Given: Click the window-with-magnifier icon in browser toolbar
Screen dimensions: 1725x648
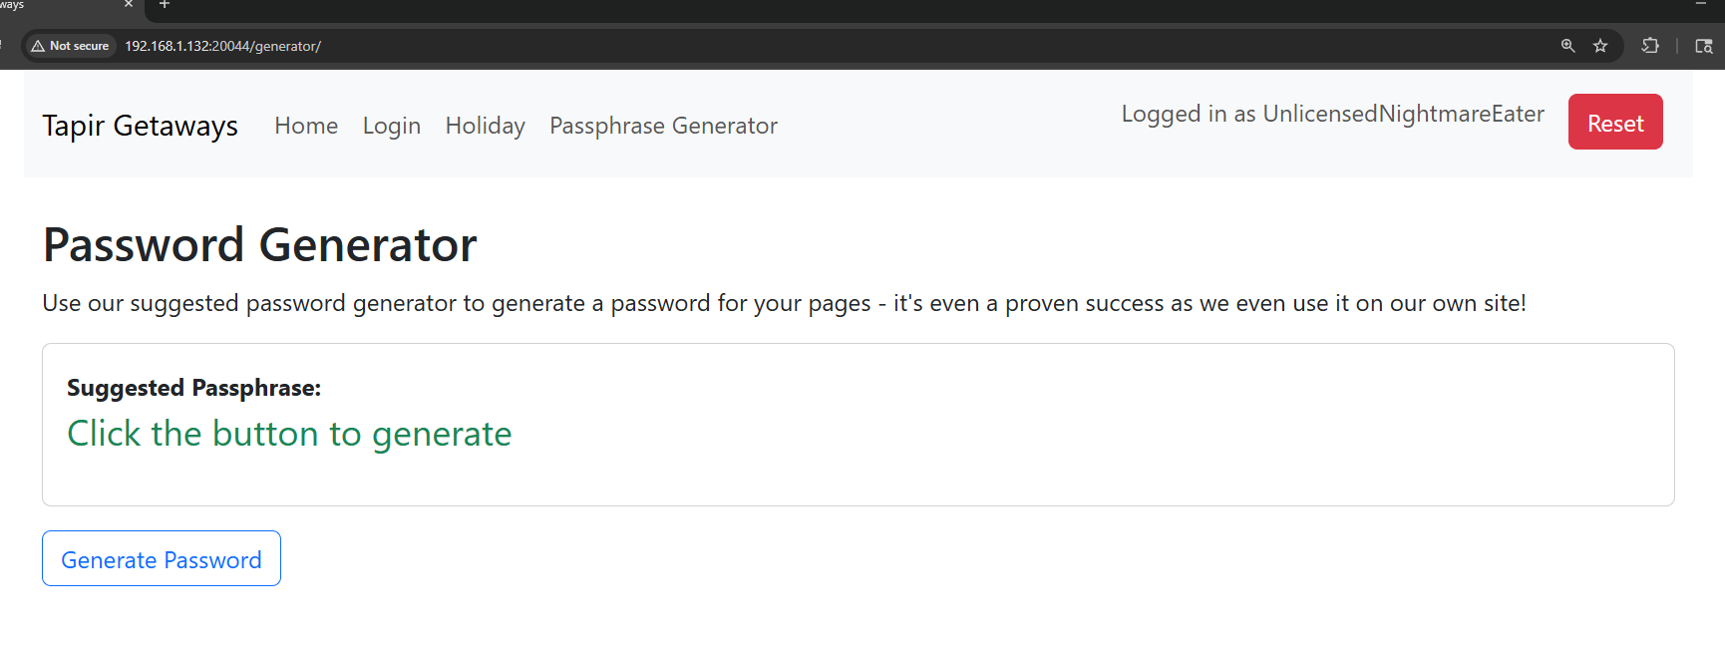Looking at the screenshot, I should pos(1703,46).
